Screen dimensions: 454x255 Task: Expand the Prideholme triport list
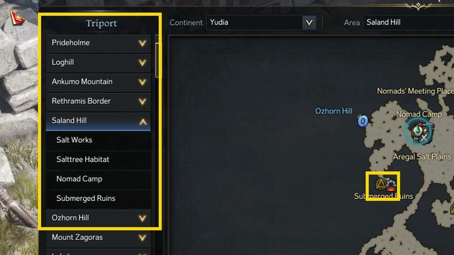(143, 43)
